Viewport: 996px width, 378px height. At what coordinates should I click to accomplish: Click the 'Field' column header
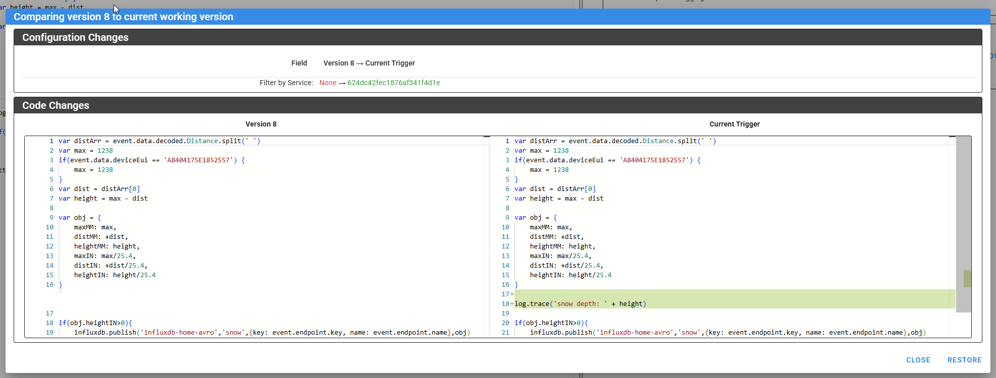pos(299,63)
